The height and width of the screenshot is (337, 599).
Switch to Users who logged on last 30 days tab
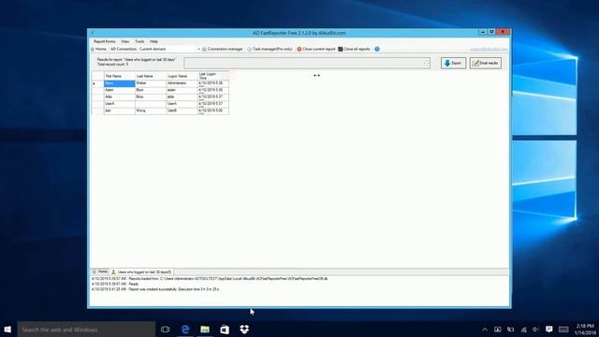click(141, 272)
